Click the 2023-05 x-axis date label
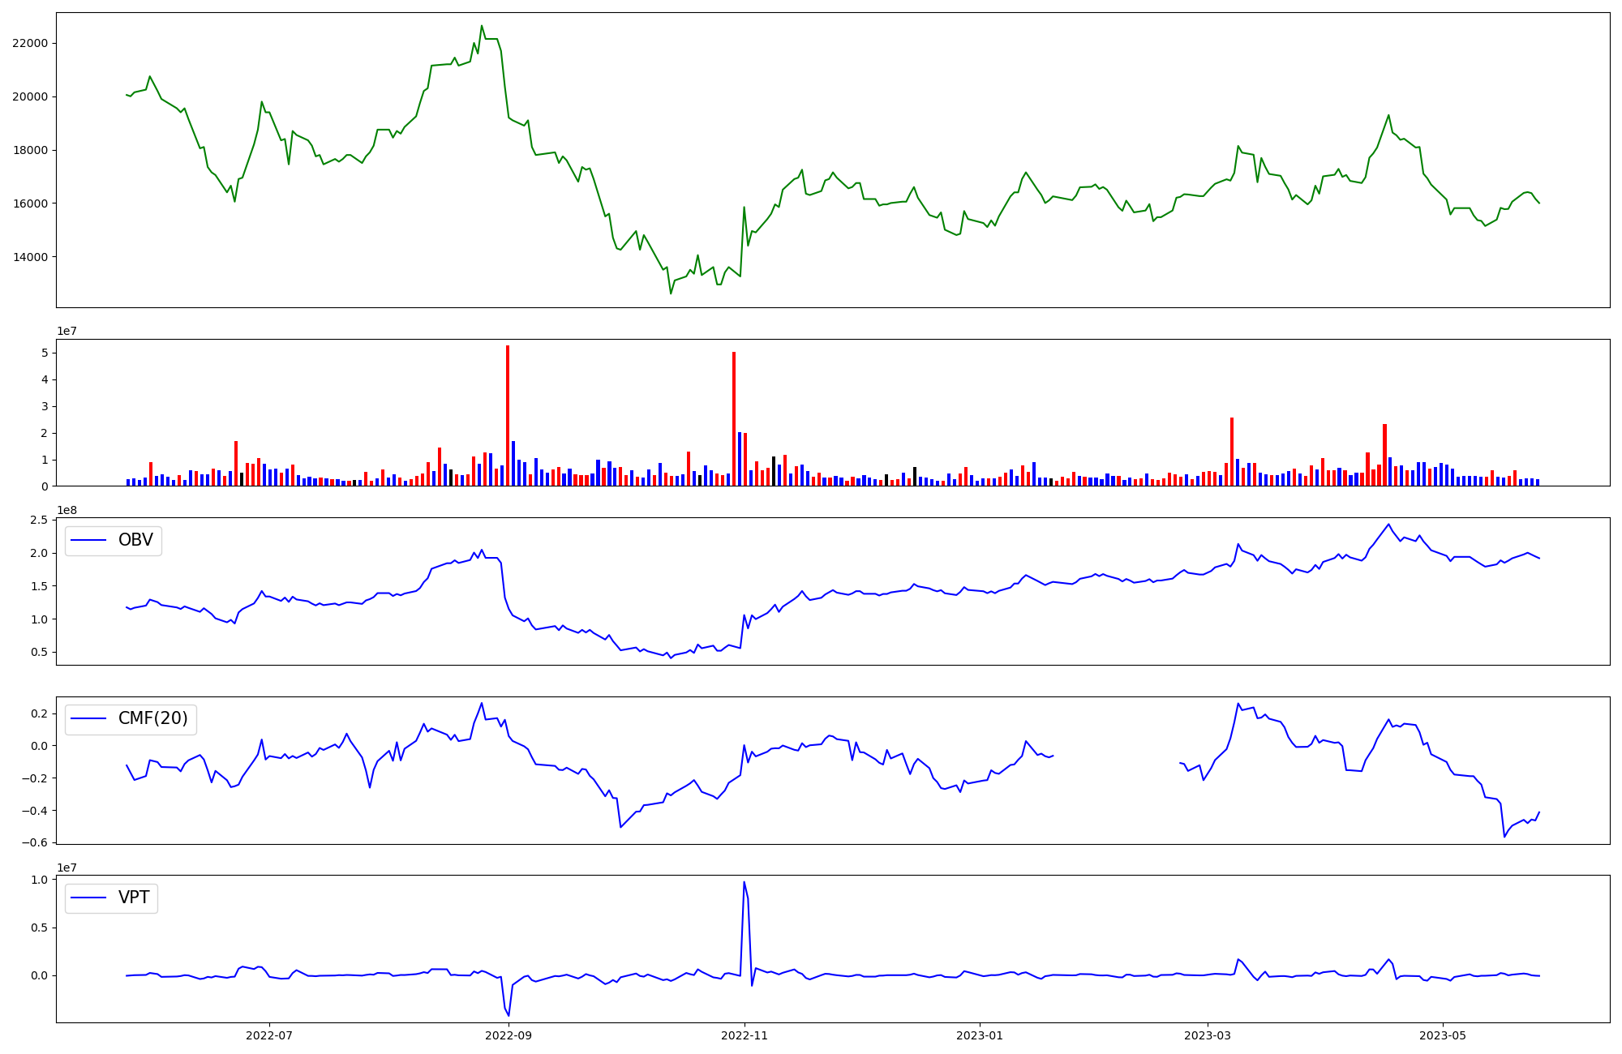The image size is (1622, 1054). pos(1443,1035)
